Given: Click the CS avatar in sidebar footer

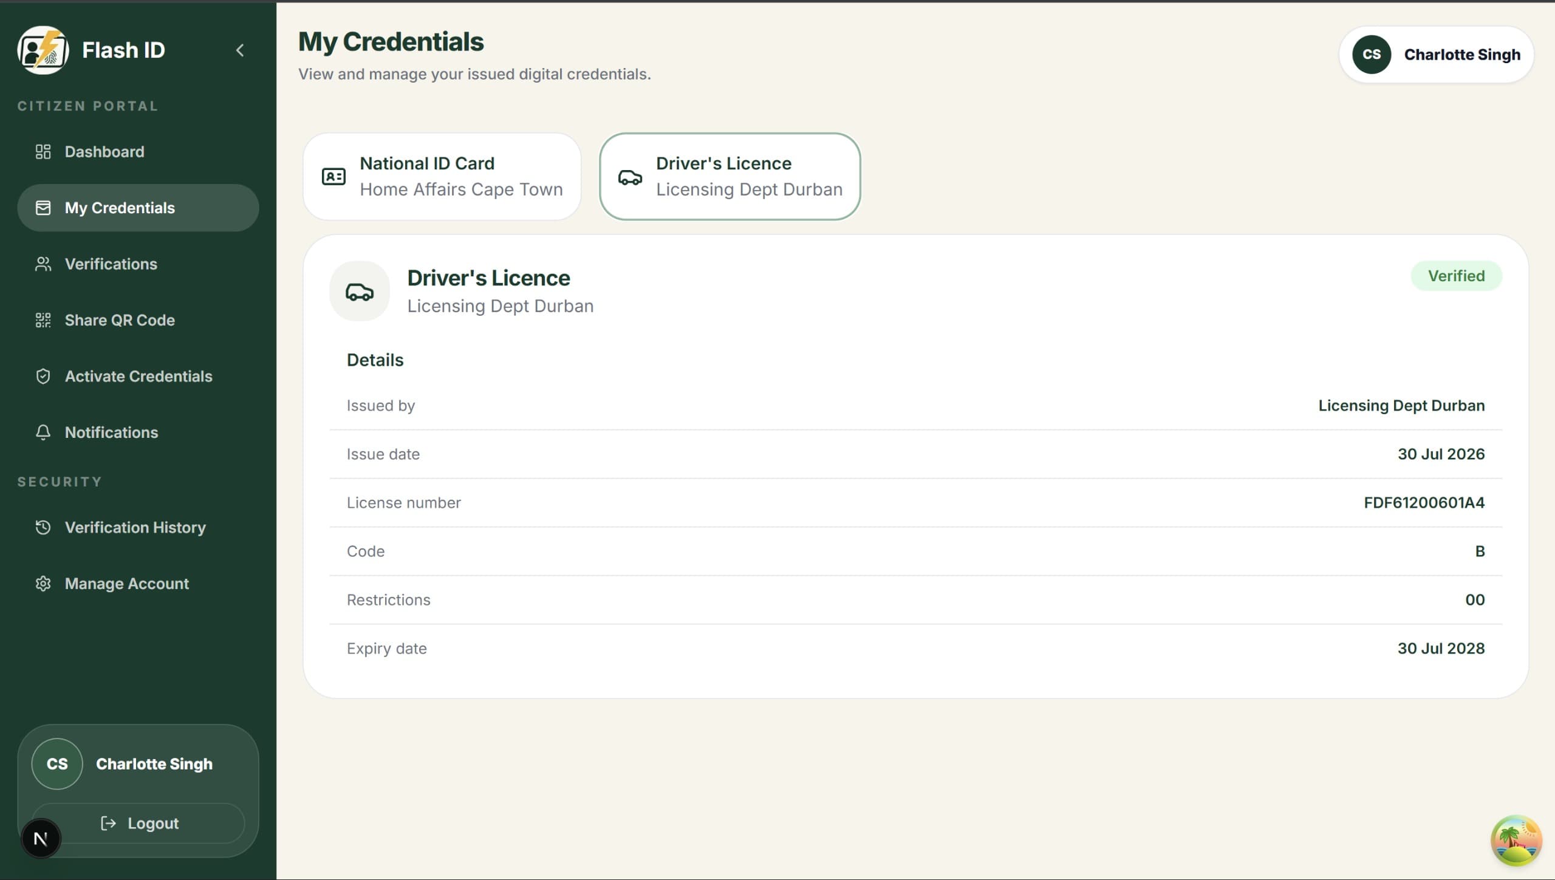Looking at the screenshot, I should pyautogui.click(x=57, y=764).
